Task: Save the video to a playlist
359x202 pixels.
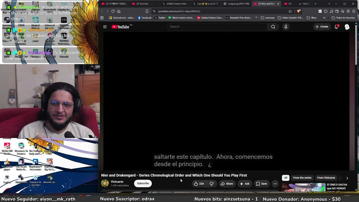Action: coord(261,184)
